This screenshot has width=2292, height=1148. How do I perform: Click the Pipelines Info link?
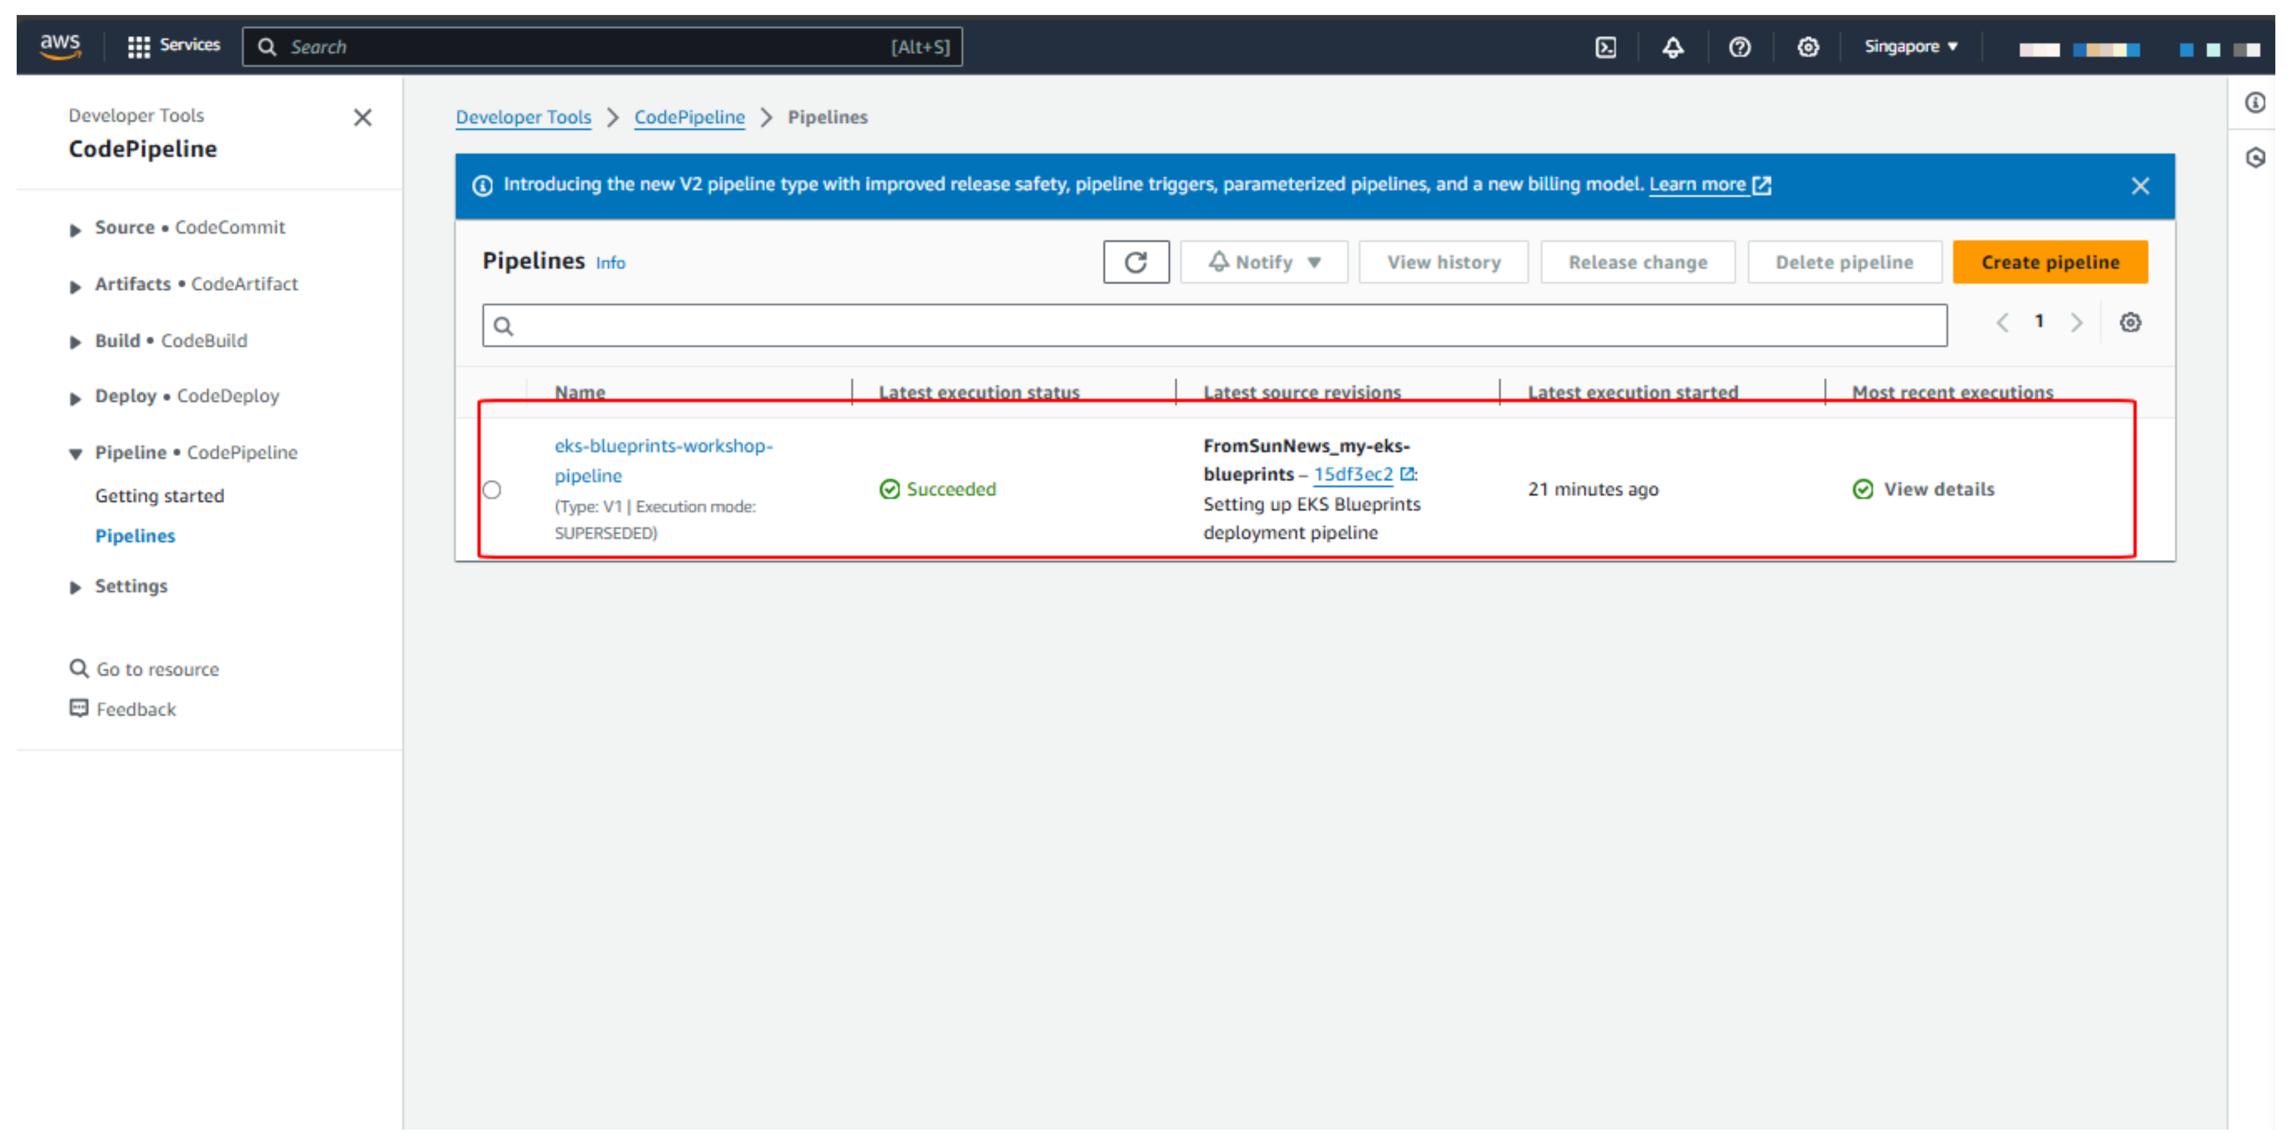coord(611,263)
